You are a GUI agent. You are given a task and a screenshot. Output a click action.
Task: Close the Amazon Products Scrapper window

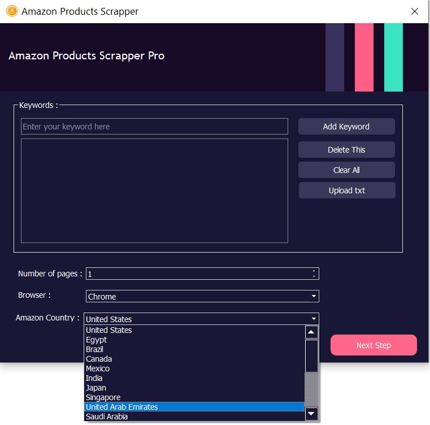click(414, 11)
